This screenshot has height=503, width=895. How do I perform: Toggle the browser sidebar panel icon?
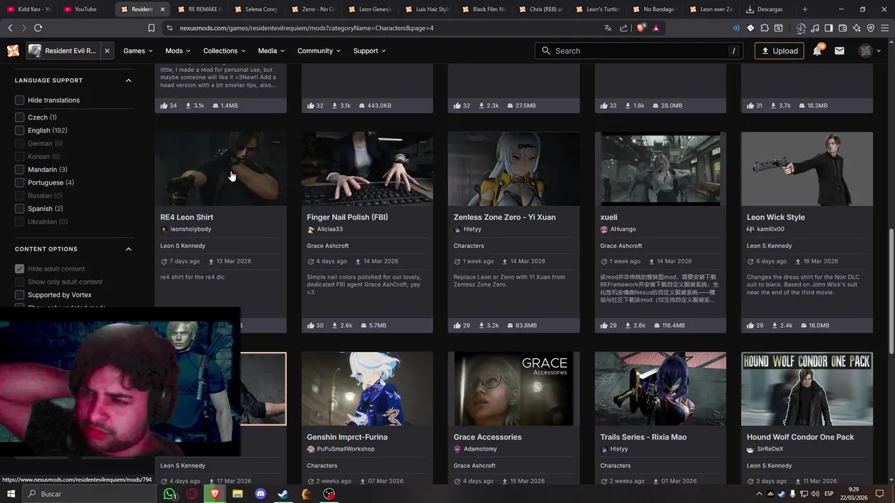[x=829, y=28]
